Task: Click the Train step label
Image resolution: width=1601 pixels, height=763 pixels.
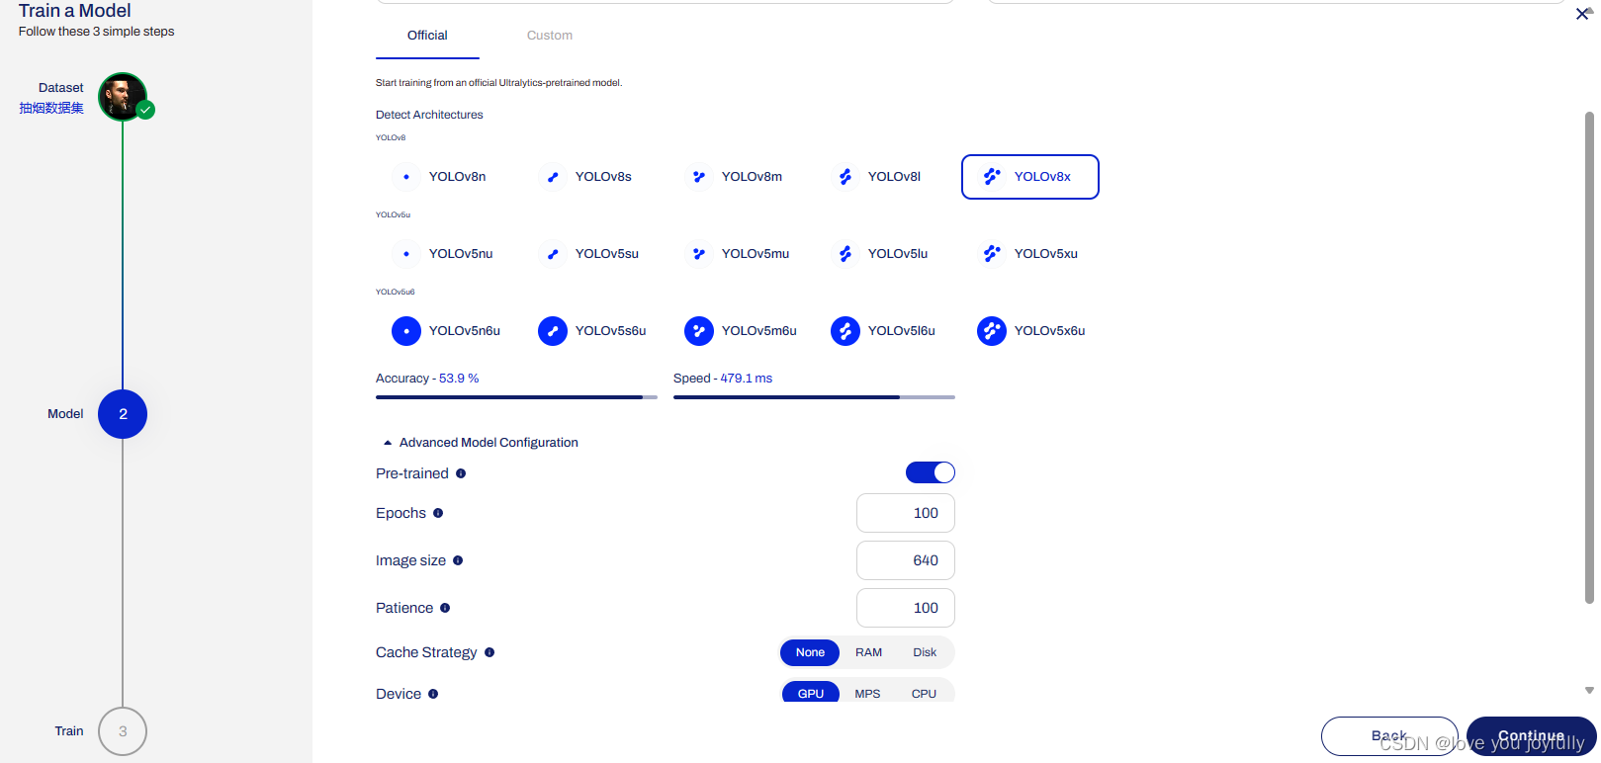Action: coord(69,731)
